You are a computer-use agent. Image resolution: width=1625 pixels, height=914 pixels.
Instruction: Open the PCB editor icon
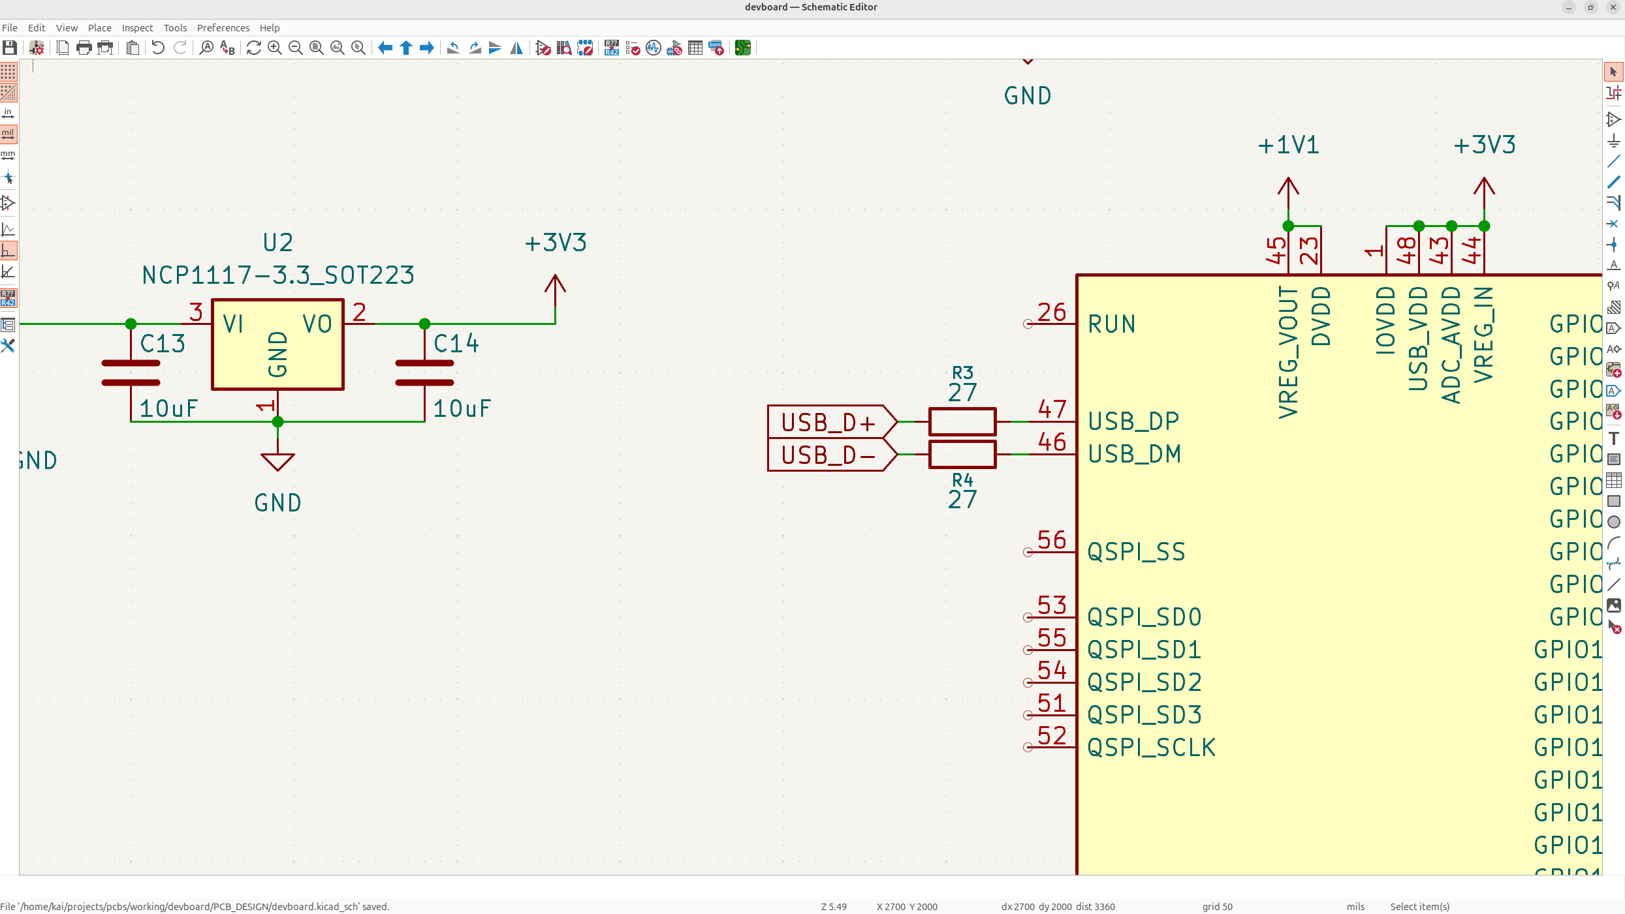pos(742,48)
